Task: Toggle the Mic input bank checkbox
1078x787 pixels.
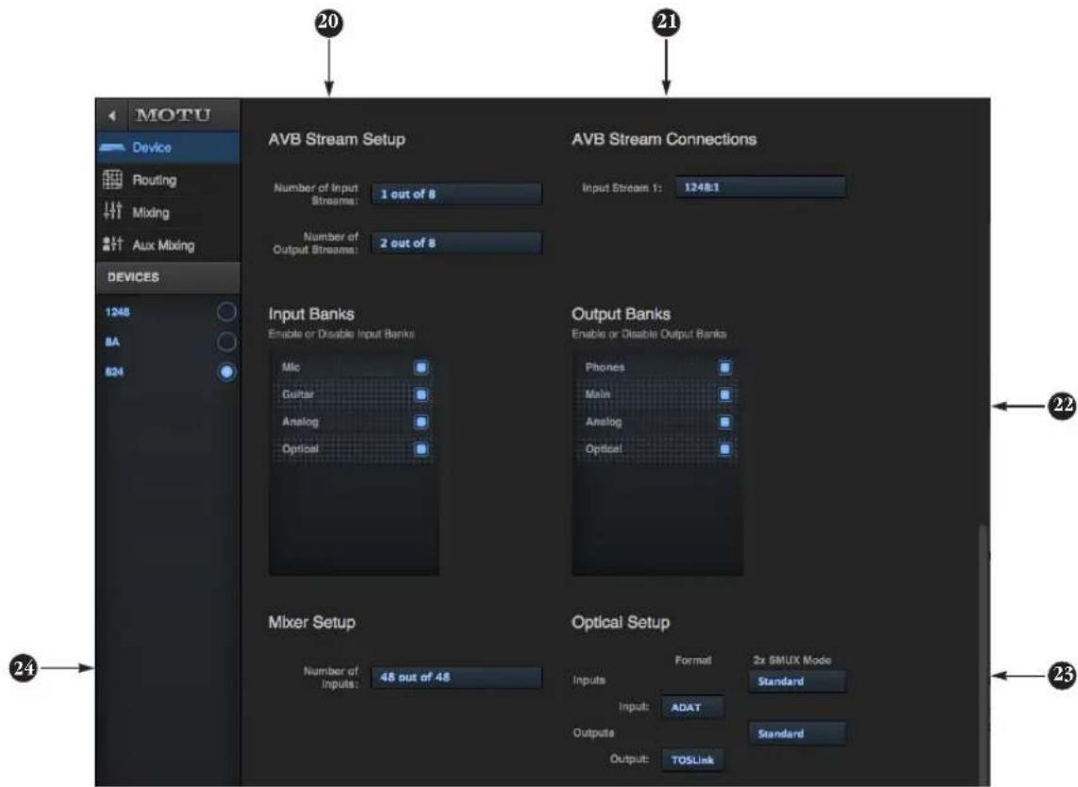Action: click(422, 367)
